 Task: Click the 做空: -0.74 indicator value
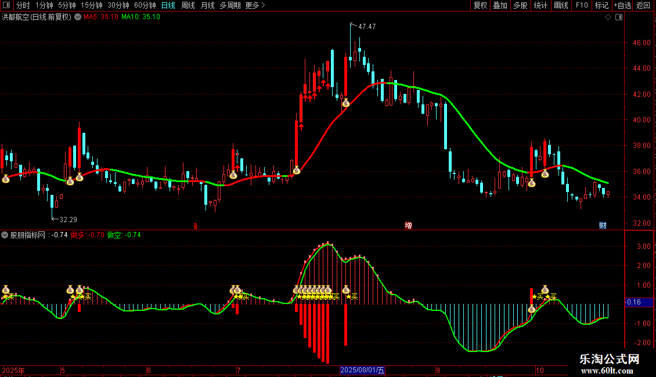124,235
